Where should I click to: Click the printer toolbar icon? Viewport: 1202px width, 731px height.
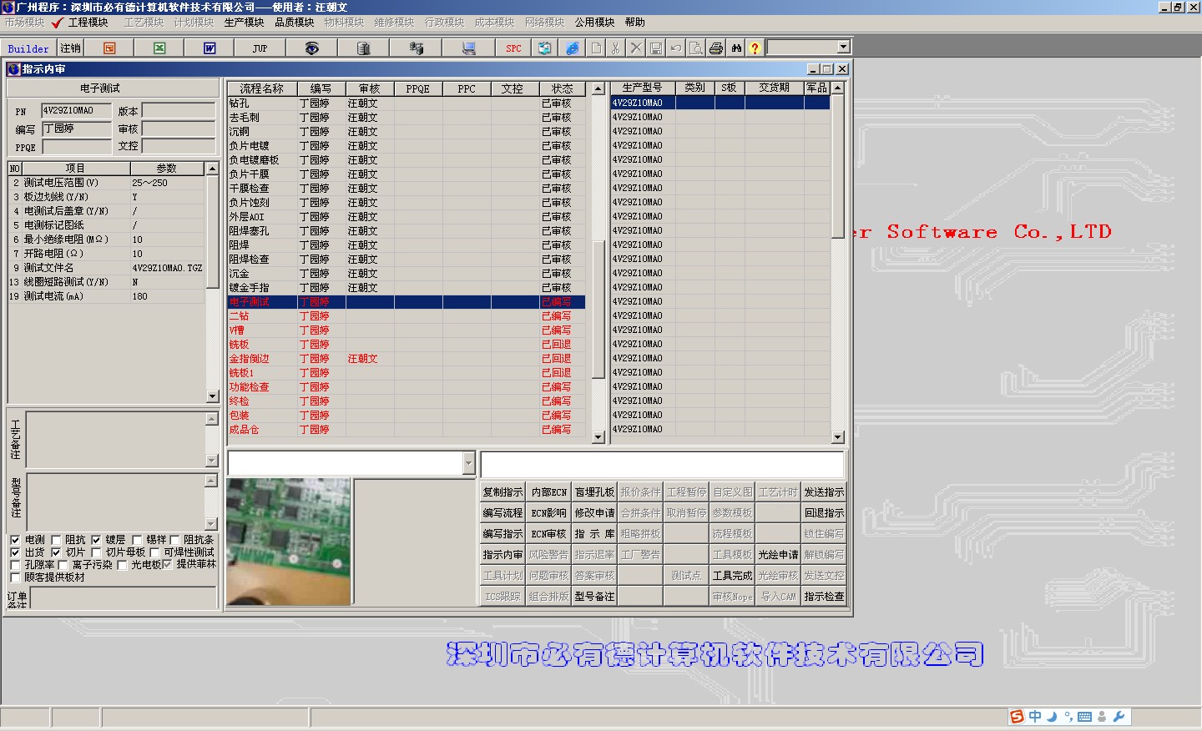[716, 48]
